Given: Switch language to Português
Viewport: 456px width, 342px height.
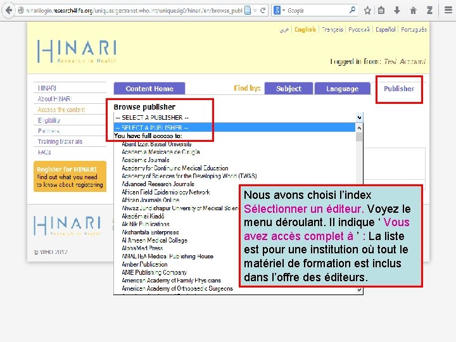Looking at the screenshot, I should (414, 30).
